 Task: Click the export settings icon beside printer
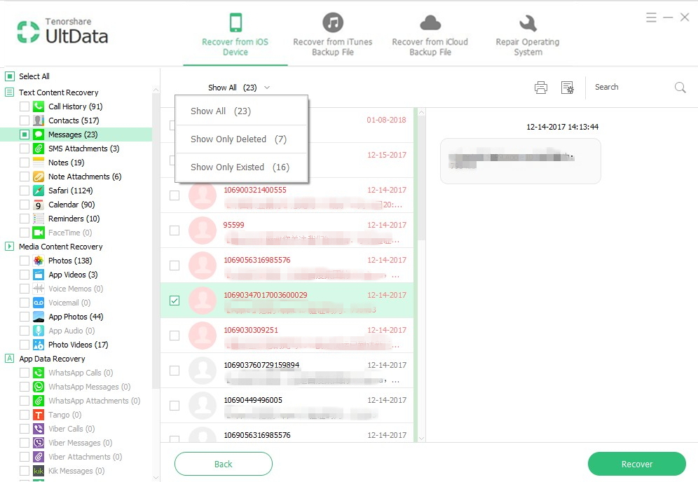click(x=568, y=88)
